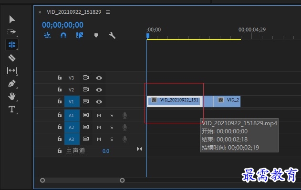Toggle the V2 track lock
Viewport: 301px width, 190px height.
60,90
